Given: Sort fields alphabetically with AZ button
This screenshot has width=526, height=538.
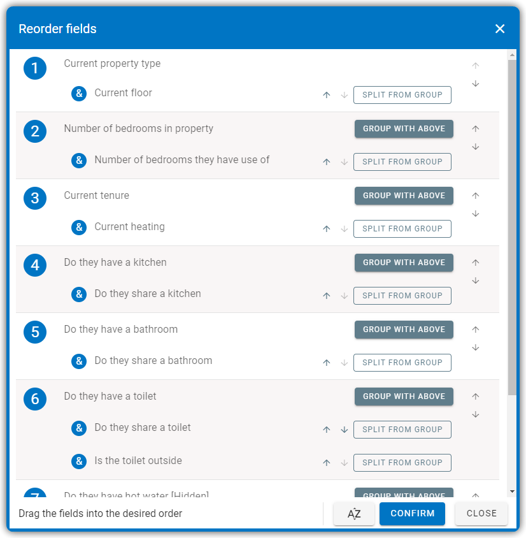Looking at the screenshot, I should tap(354, 514).
